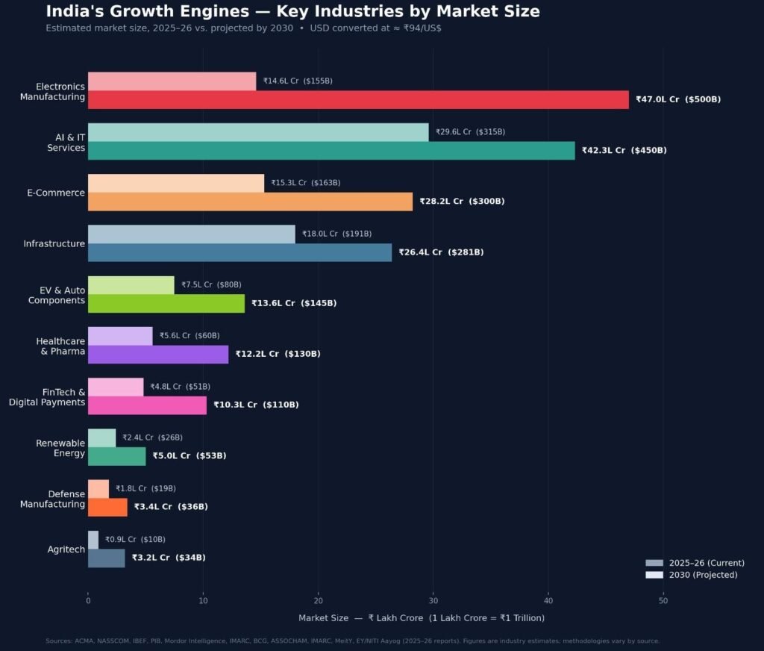Click the ₹28.2L Cr ($300B) value label
This screenshot has height=651, width=764.
pos(462,202)
